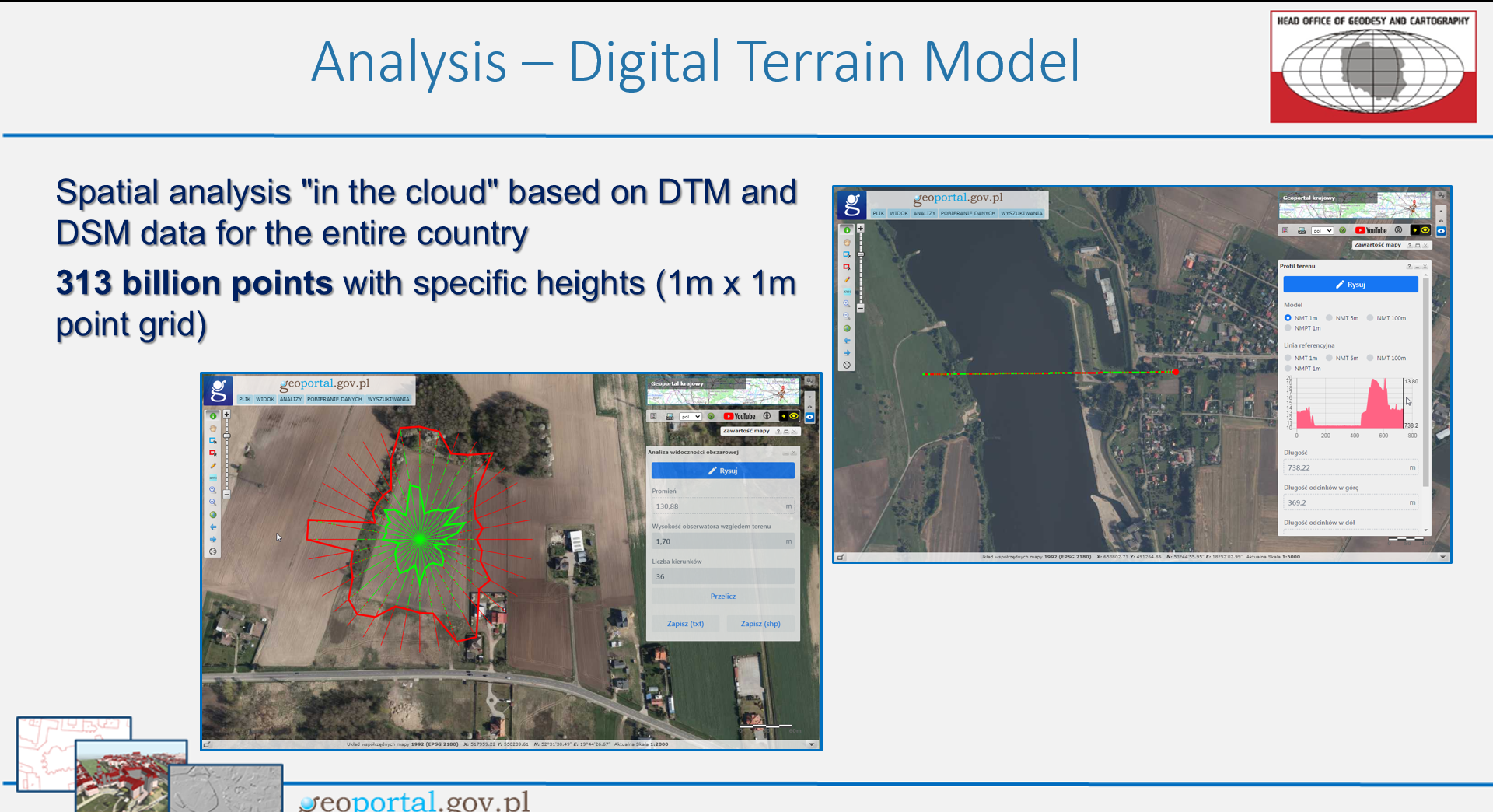The width and height of the screenshot is (1493, 812).
Task: Click the zoom slider handle in left map
Action: [x=227, y=436]
